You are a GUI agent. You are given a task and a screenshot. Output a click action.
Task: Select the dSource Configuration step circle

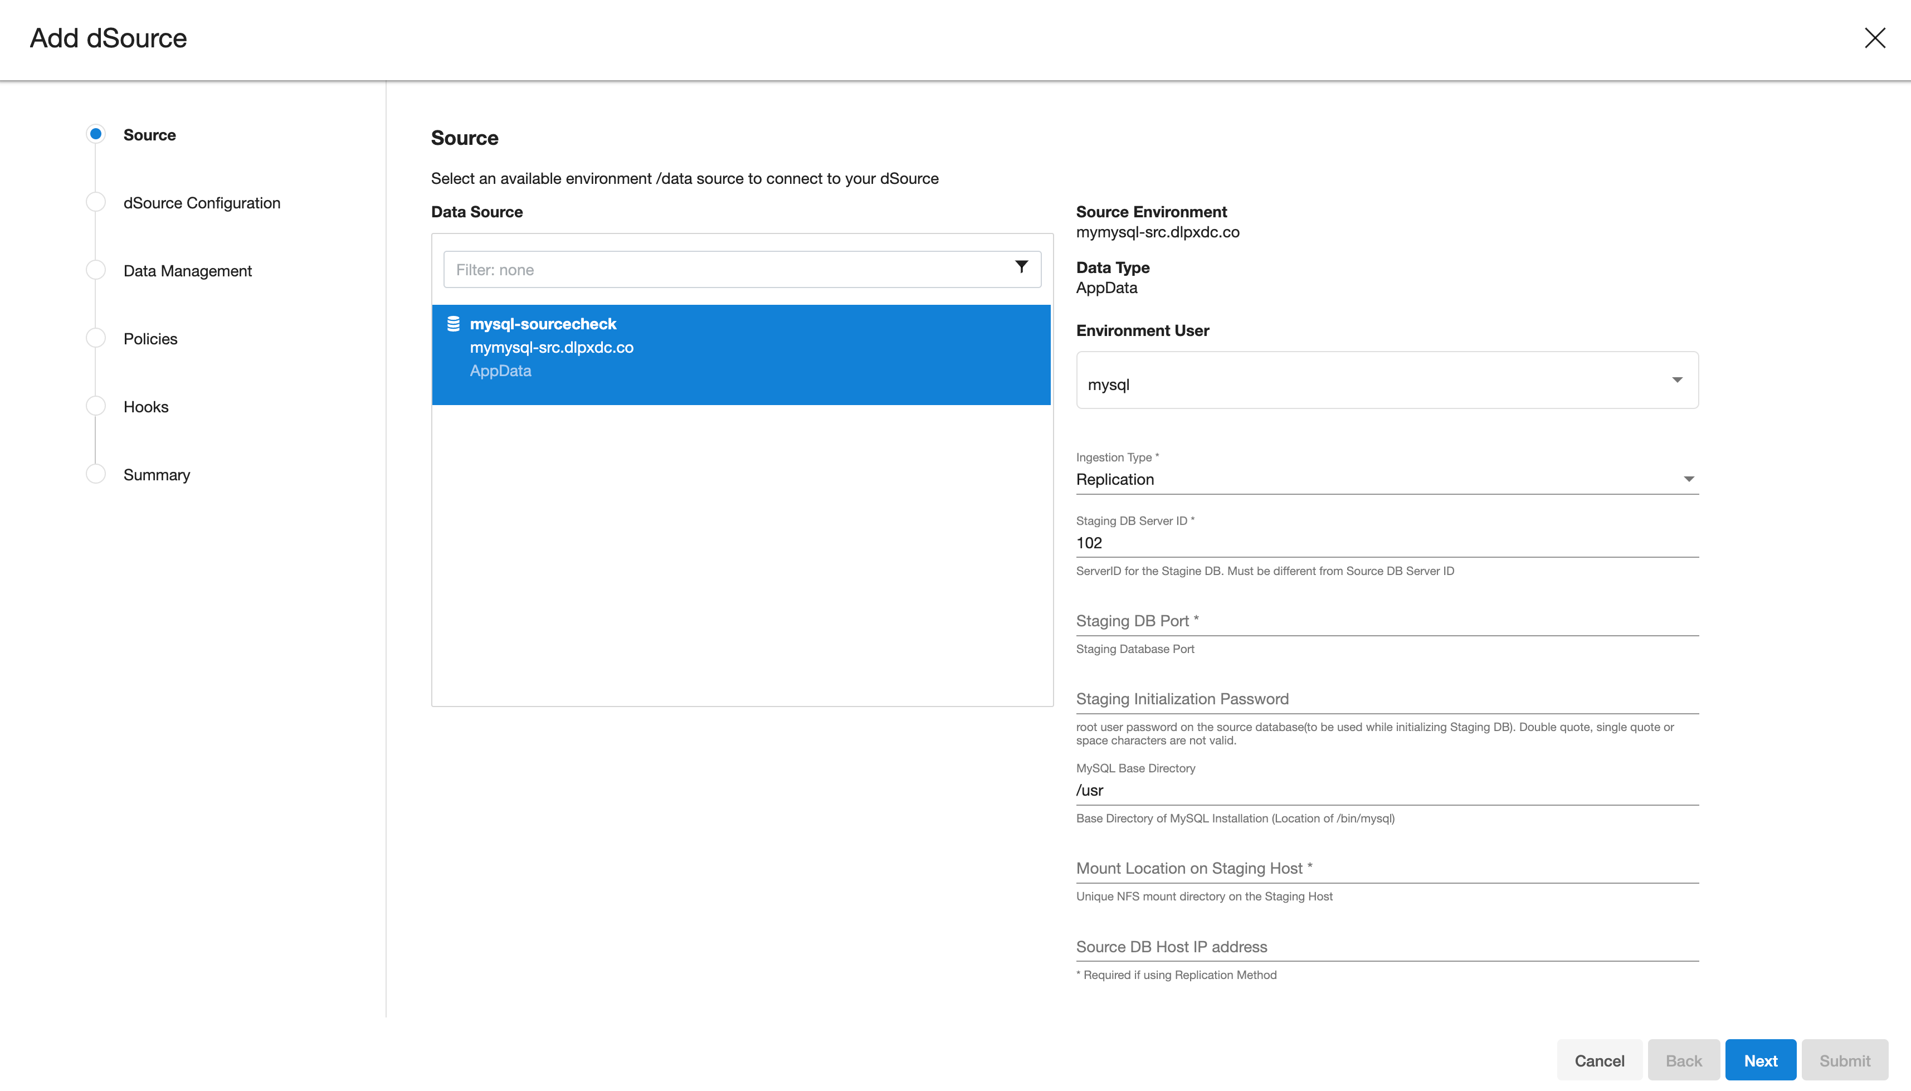click(x=96, y=202)
